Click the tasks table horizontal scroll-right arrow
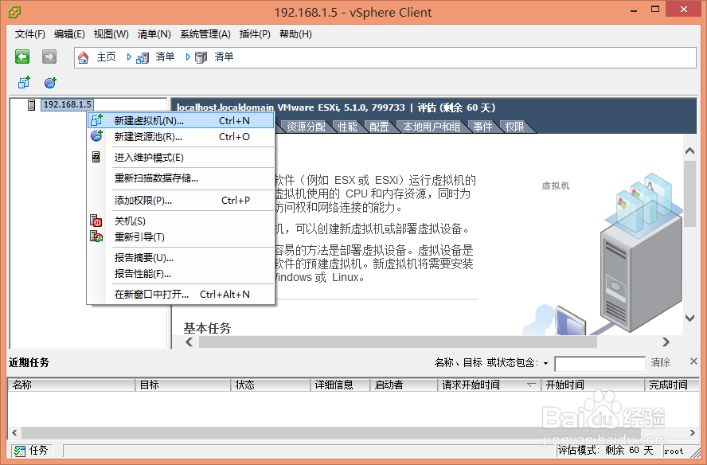This screenshot has height=465, width=707. coord(693,432)
